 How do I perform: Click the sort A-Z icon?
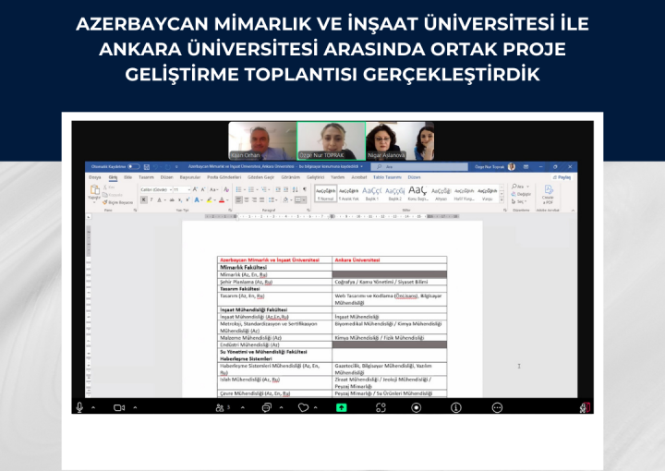coord(296,189)
